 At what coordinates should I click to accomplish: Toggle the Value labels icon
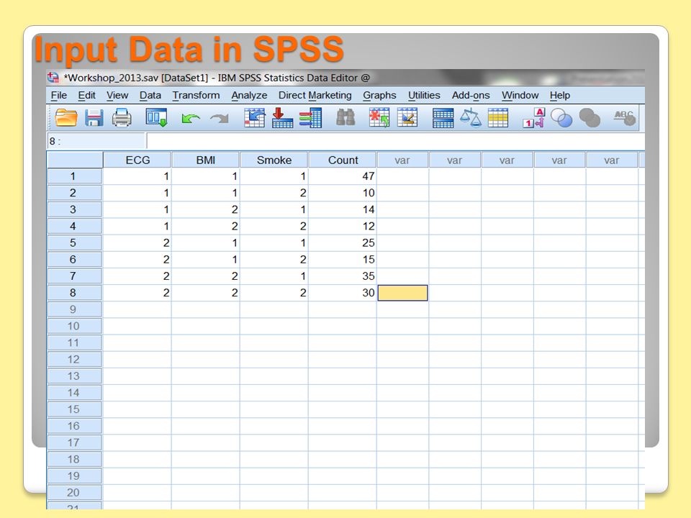(533, 118)
